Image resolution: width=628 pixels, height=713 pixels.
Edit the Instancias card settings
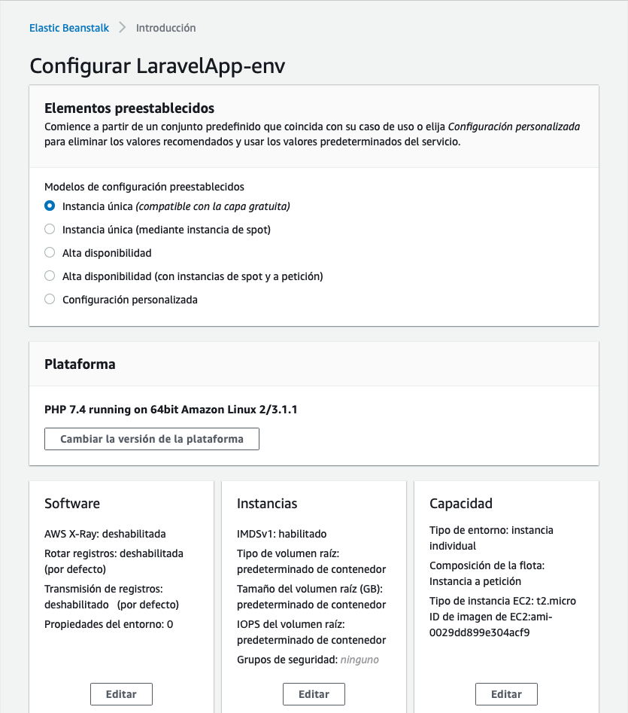tap(314, 694)
